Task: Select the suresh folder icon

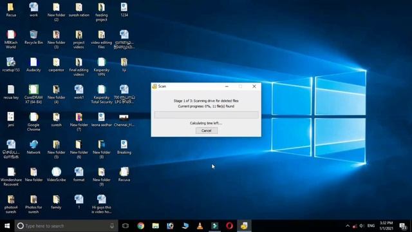Action: tap(56, 119)
